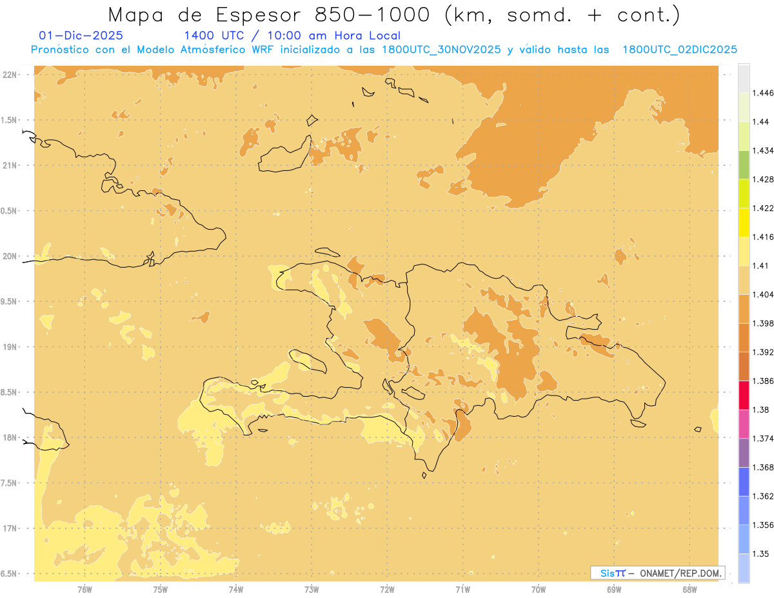Click the date '01-Dic-2025'
The width and height of the screenshot is (774, 598).
click(81, 35)
